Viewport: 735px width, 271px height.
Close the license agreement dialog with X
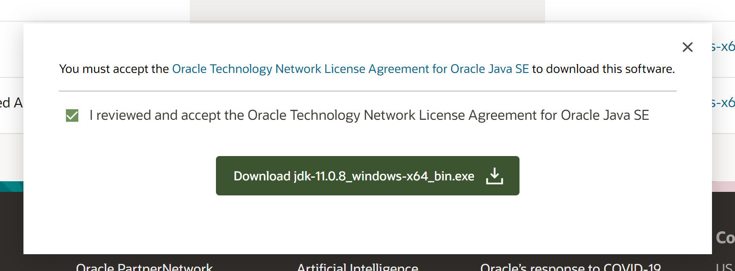click(687, 47)
